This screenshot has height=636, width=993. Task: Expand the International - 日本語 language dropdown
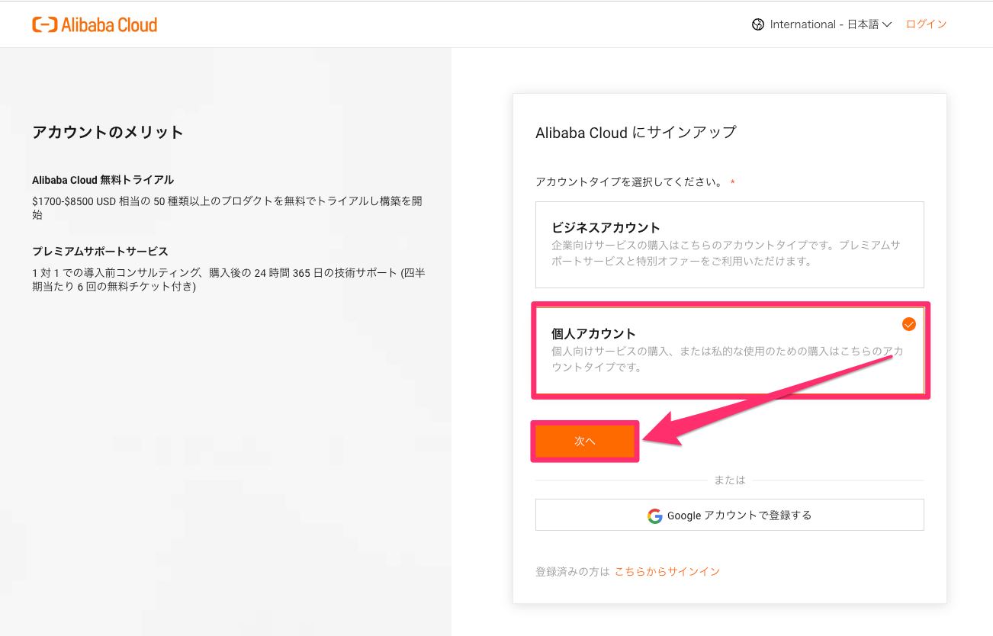tap(831, 24)
